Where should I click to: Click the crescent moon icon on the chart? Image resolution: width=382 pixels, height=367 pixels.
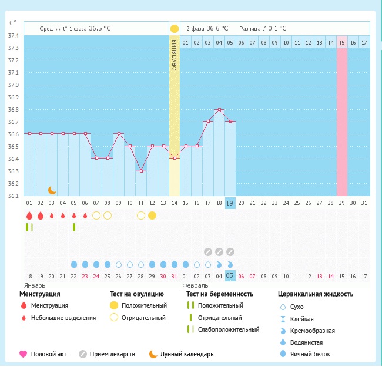52,190
